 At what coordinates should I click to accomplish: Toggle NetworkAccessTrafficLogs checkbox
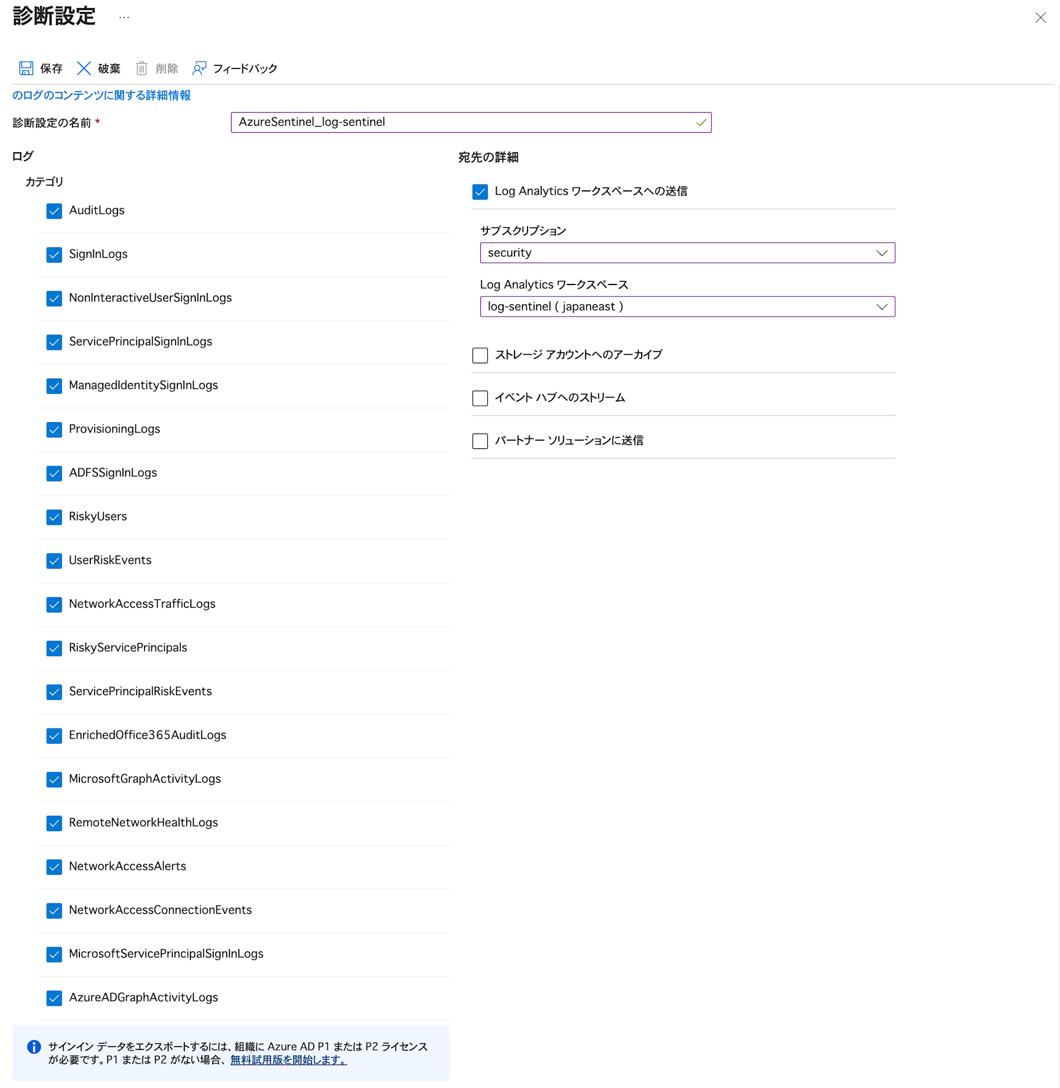coord(54,605)
